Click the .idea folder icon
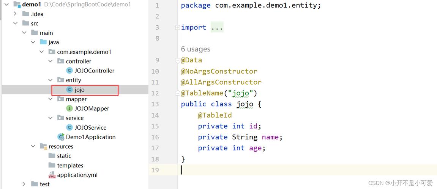437x189 pixels. point(26,14)
